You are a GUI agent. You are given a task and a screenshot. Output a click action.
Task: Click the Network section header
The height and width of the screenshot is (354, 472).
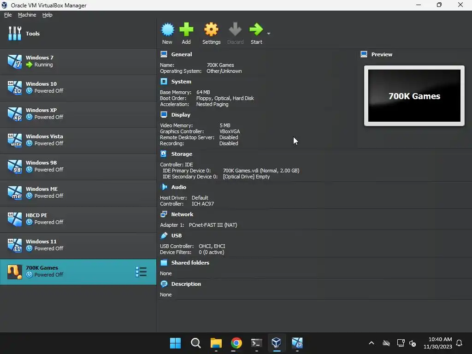click(182, 214)
